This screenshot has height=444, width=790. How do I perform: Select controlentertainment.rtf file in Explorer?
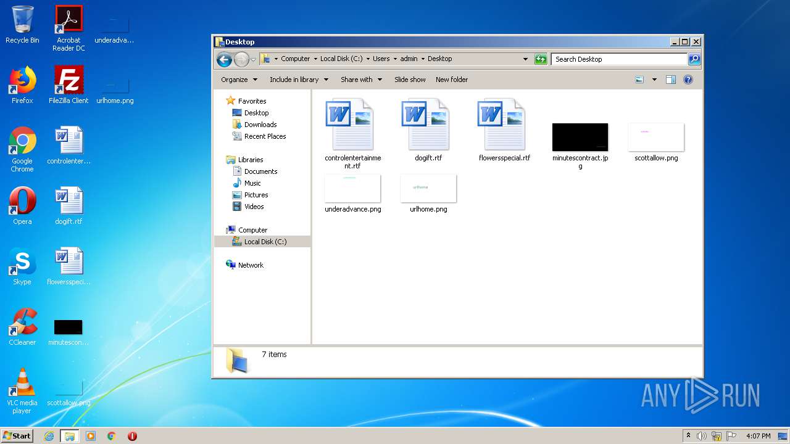click(352, 134)
